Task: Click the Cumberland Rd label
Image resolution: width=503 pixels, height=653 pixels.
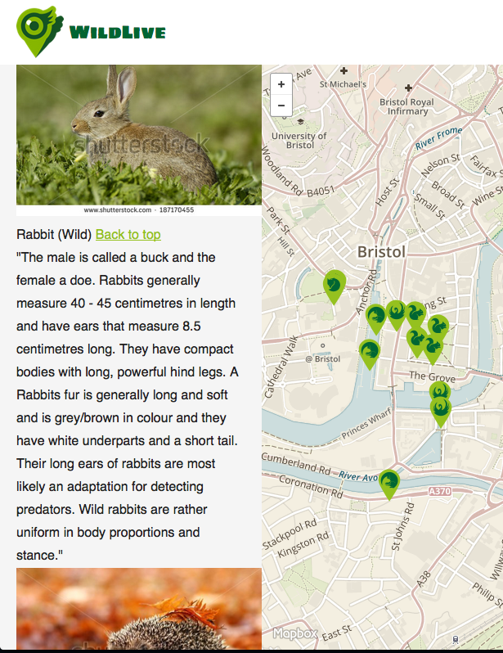Action: pos(296,464)
